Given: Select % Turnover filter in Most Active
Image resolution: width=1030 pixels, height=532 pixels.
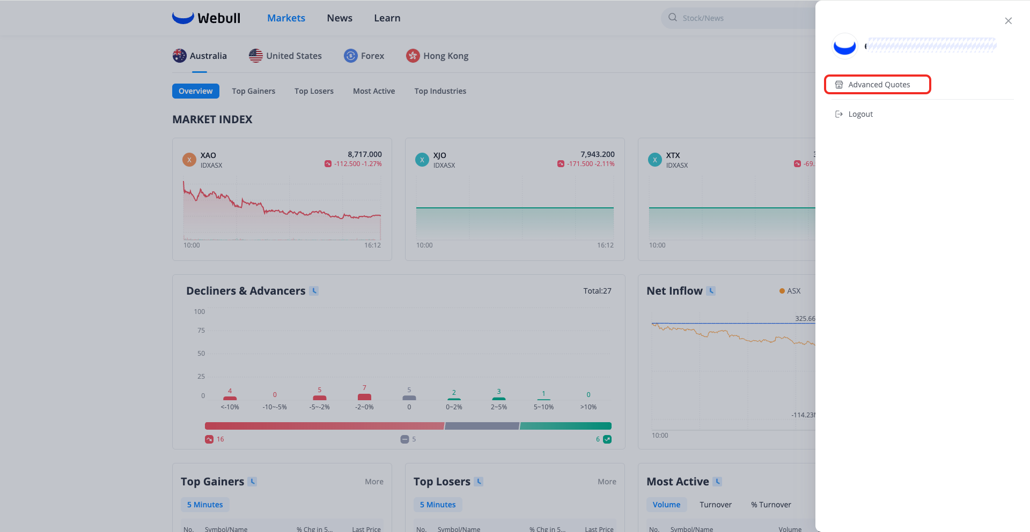Looking at the screenshot, I should tap(771, 505).
